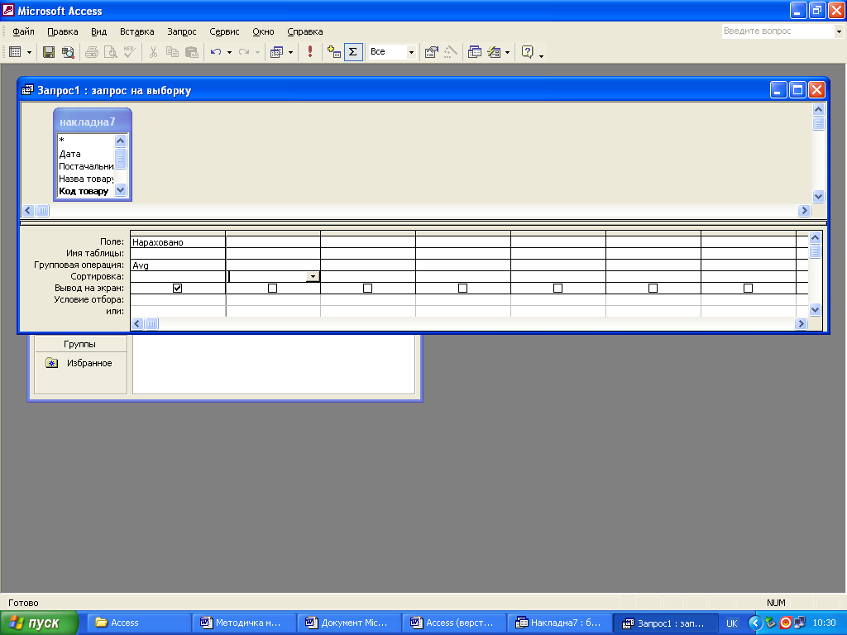Click the Help question mark icon

[x=527, y=52]
